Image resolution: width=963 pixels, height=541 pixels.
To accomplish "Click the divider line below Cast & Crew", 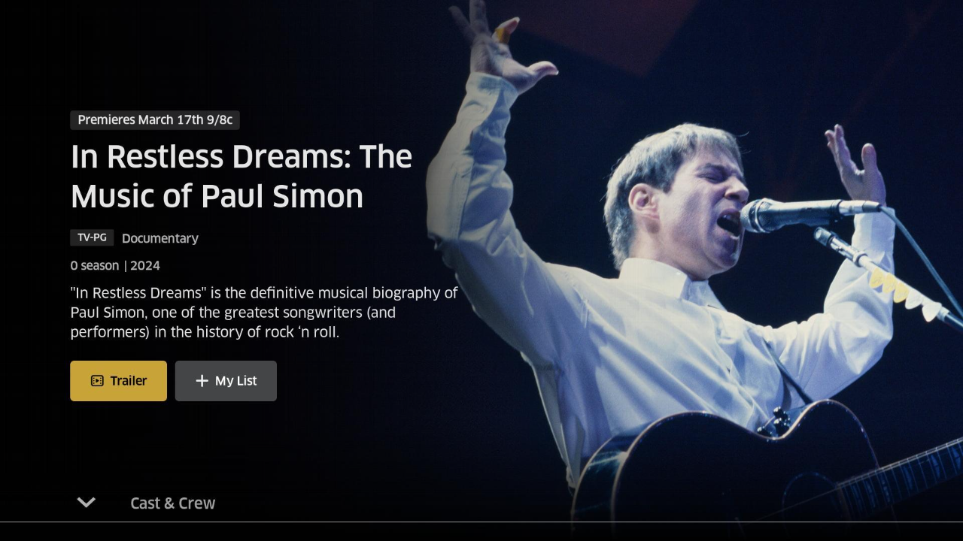I will click(481, 521).
